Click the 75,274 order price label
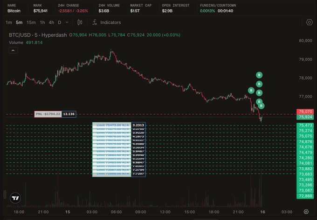The width and height of the screenshot is (317, 220). pos(305,131)
